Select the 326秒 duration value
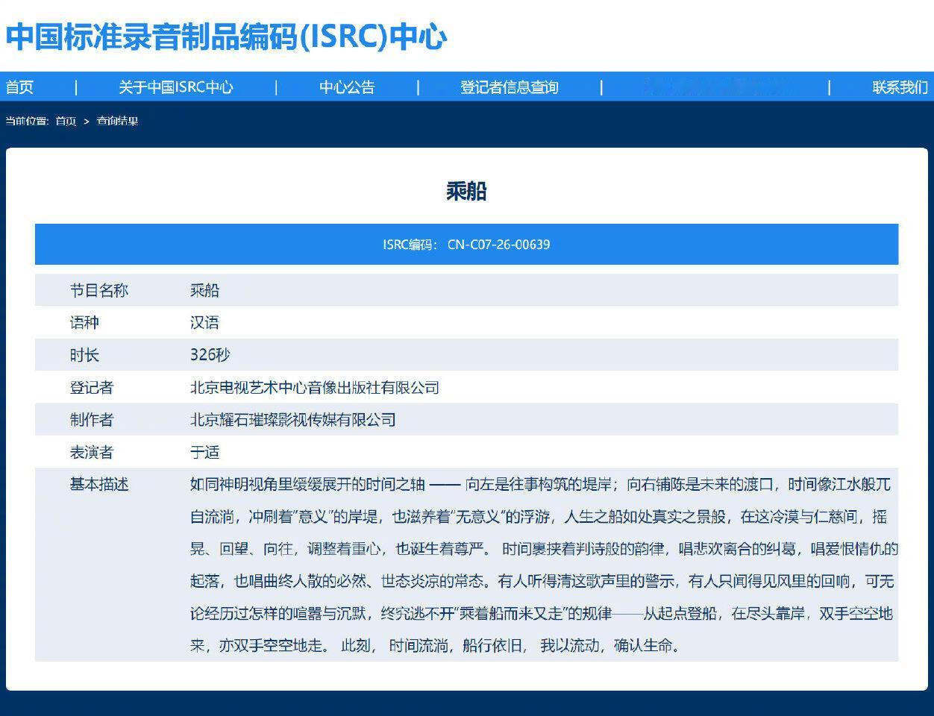 coord(210,355)
